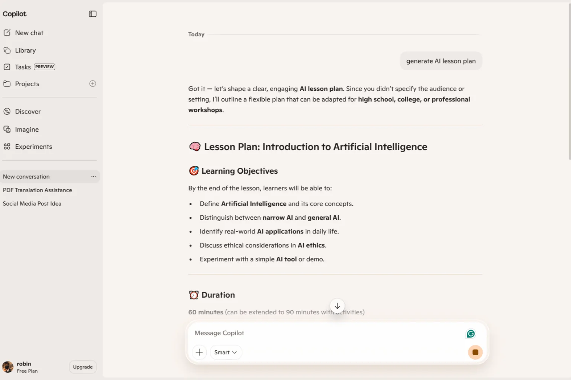Open the Discover page
571x380 pixels.
click(x=22, y=111)
